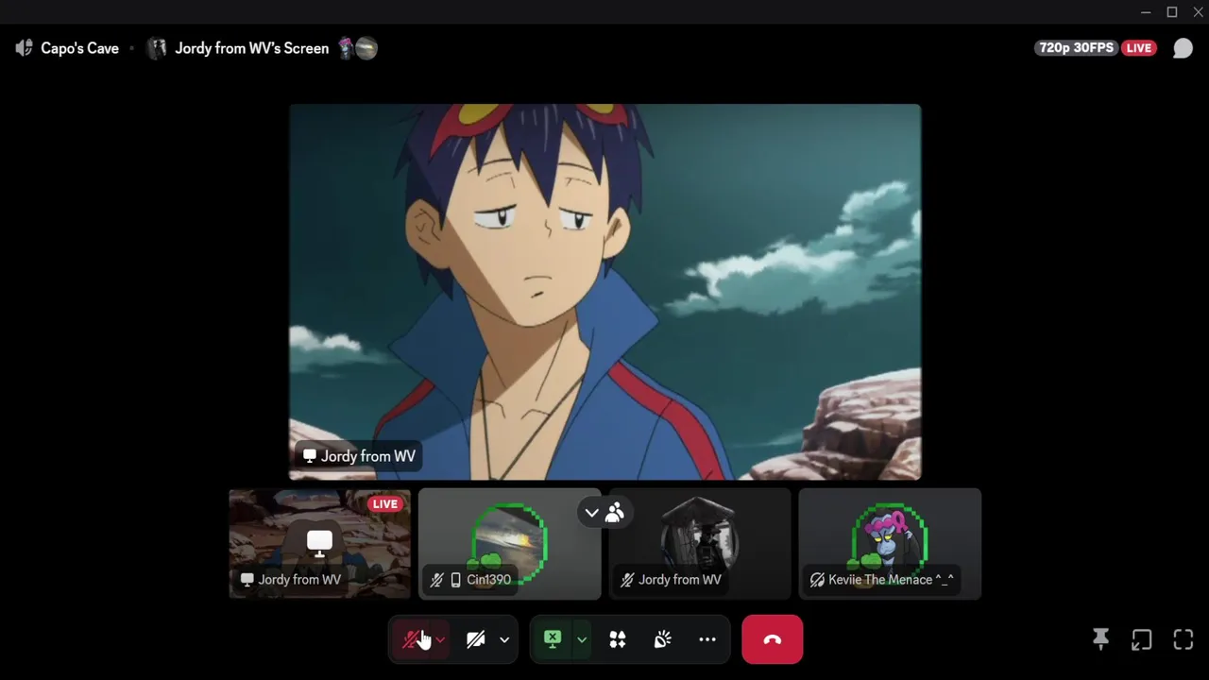Disconnect from the call
This screenshot has height=680, width=1209.
coord(773,639)
